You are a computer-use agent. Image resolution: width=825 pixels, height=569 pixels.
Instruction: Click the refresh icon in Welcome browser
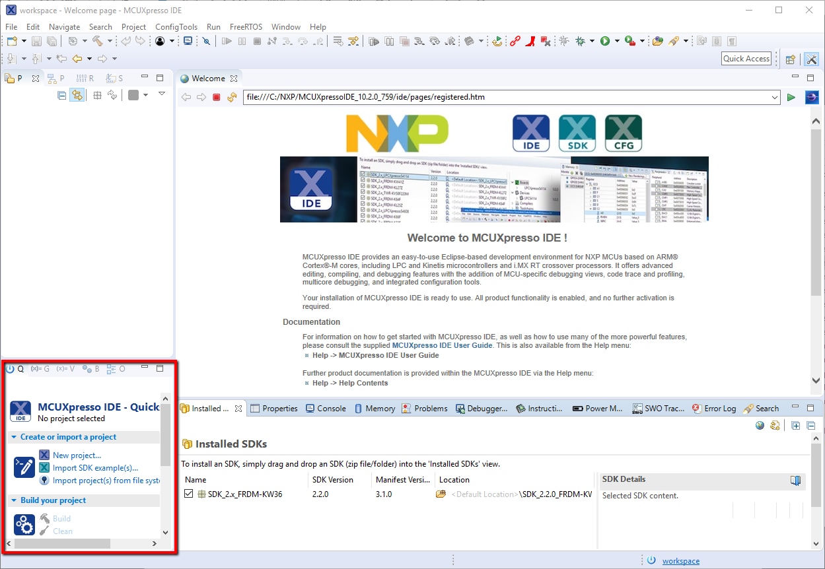point(232,98)
